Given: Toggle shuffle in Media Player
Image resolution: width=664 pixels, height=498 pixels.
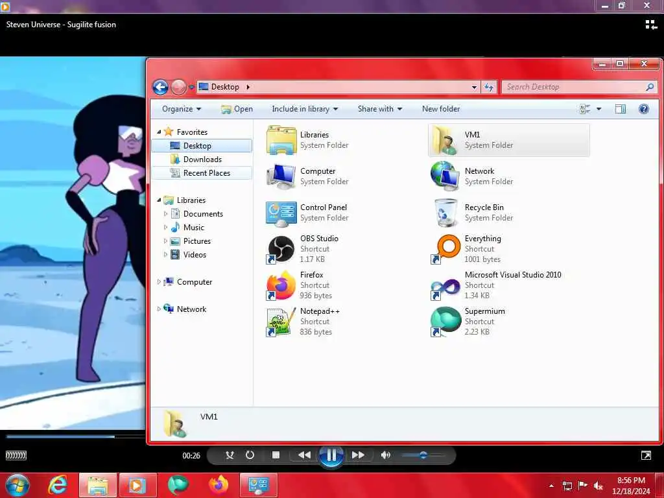Looking at the screenshot, I should click(x=230, y=455).
